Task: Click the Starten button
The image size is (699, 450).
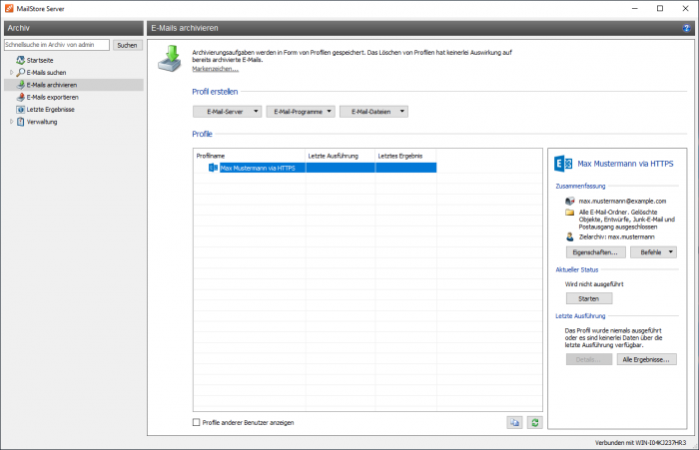Action: pos(589,298)
